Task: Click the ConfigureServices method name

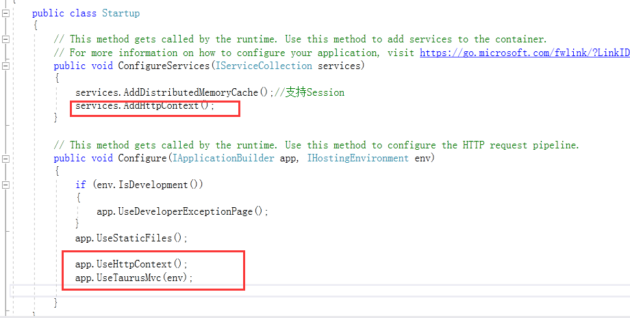Action: [164, 66]
